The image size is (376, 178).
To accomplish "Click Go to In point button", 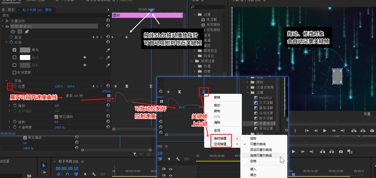I will click(x=307, y=131).
